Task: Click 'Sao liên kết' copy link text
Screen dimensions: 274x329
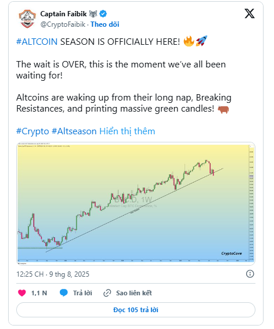Action: [x=134, y=293]
